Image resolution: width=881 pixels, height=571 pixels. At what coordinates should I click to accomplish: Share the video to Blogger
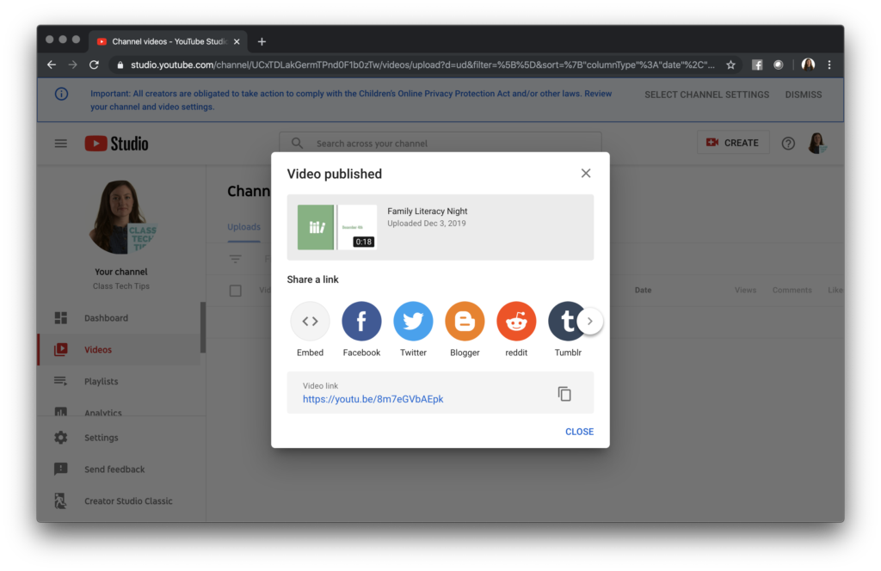pos(465,321)
